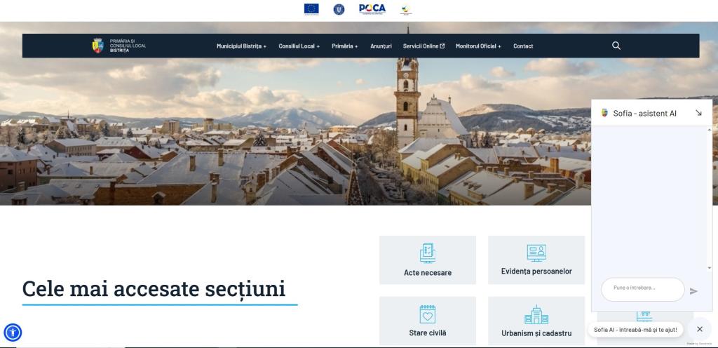Click the search magnifier icon in navbar
Image resolution: width=718 pixels, height=348 pixels.
coord(616,46)
